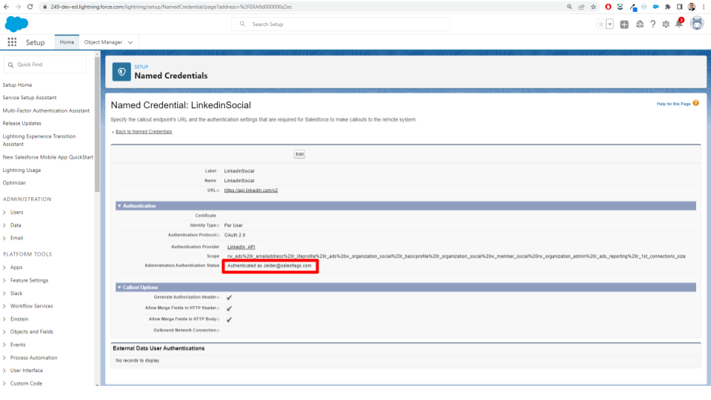Click the share page icon in address bar

click(581, 7)
